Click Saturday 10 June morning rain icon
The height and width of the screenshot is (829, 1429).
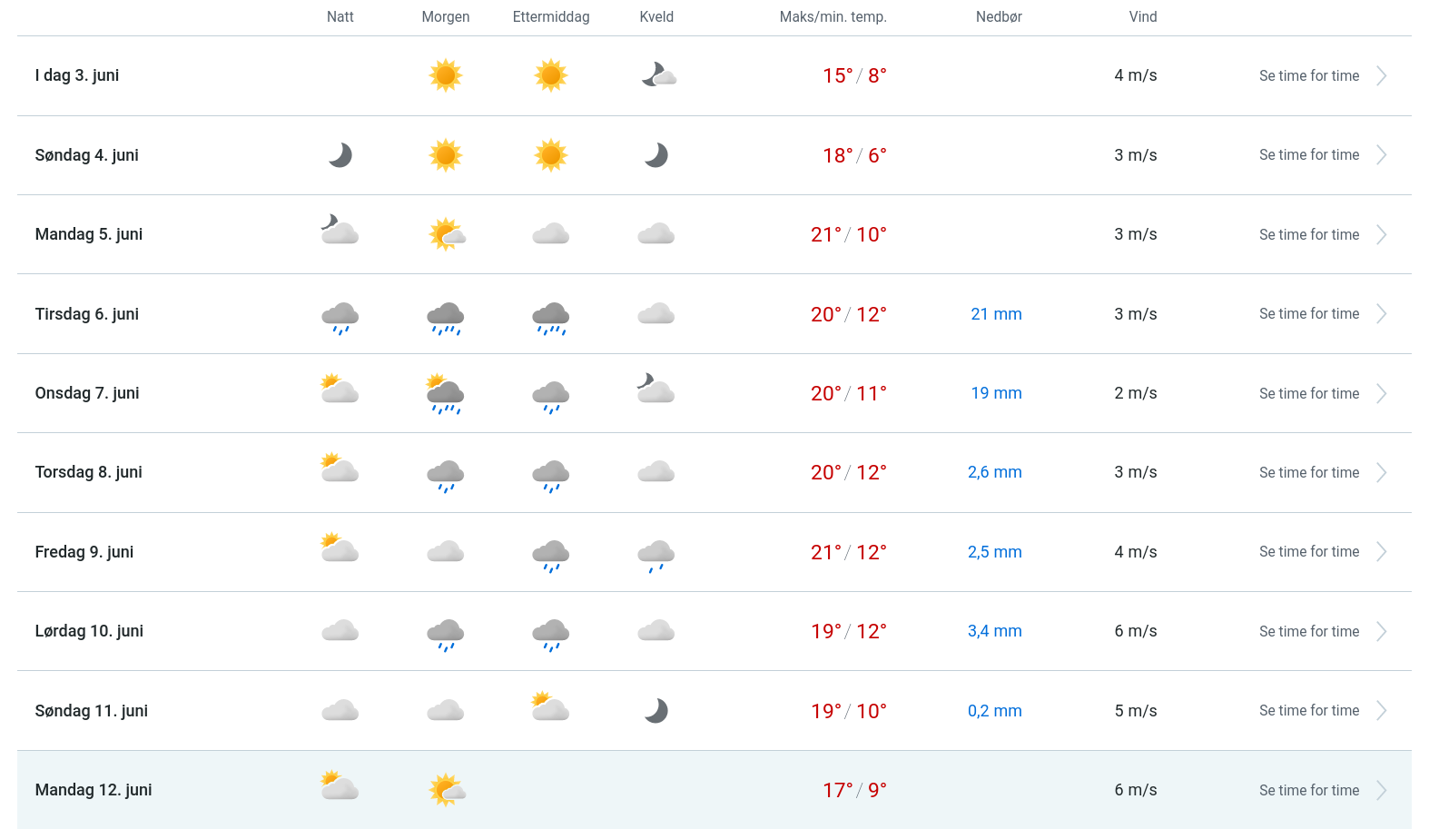point(445,634)
